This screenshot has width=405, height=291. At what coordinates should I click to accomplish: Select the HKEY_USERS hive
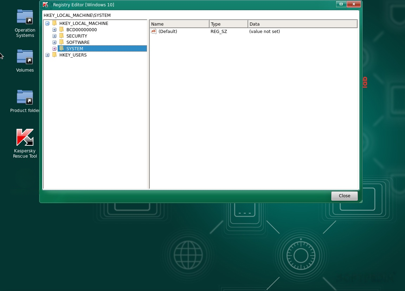coord(73,55)
